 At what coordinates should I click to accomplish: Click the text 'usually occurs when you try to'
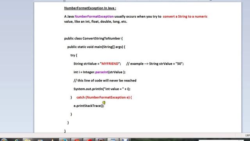[138, 16]
